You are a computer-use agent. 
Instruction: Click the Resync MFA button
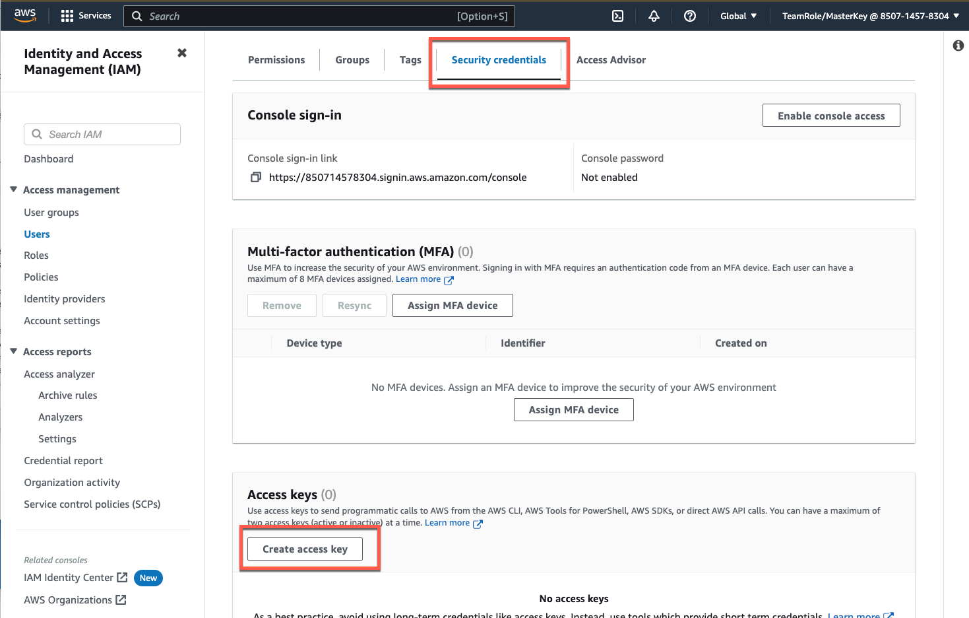[x=354, y=305]
